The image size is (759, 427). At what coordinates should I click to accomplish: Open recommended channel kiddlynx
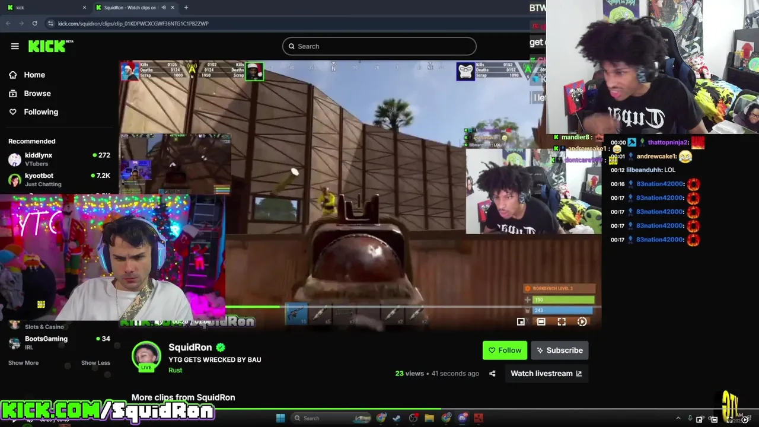[x=59, y=159]
